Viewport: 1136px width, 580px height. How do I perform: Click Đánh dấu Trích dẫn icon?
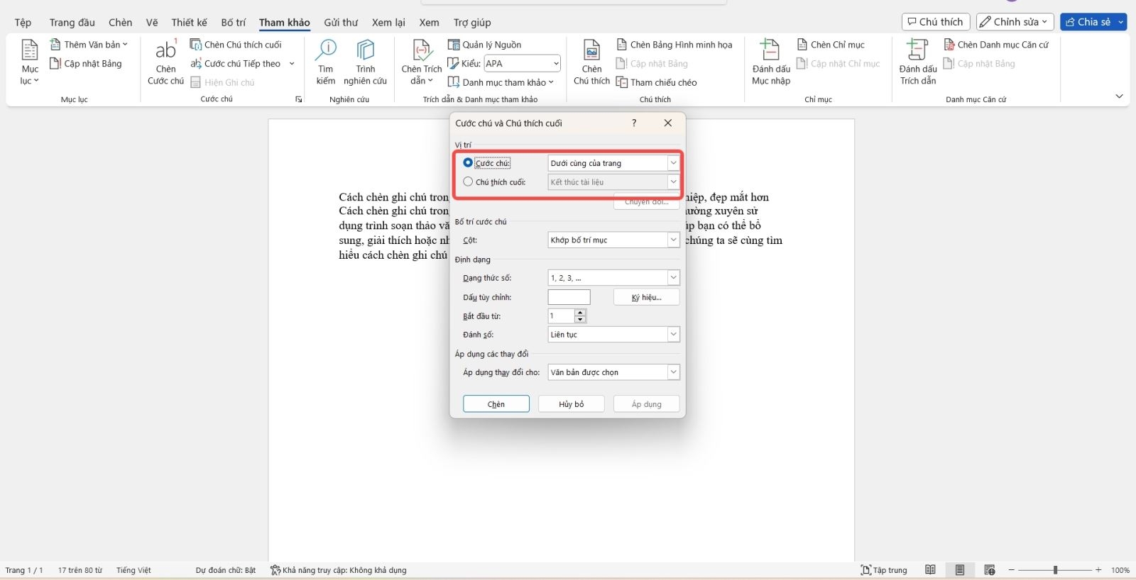click(918, 62)
